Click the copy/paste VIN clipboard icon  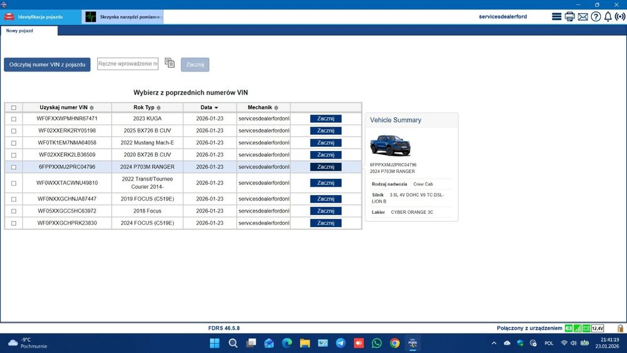coord(169,63)
